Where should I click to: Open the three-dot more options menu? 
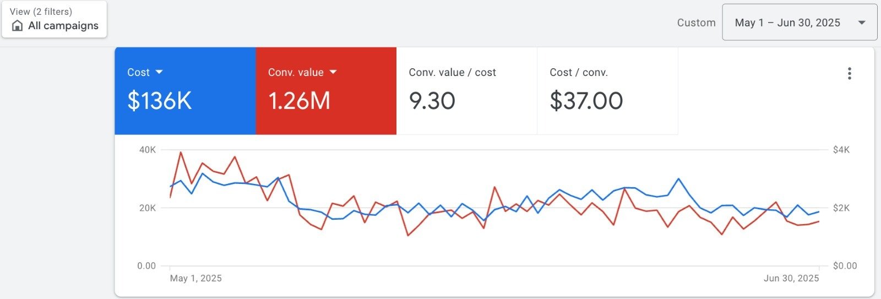(850, 74)
